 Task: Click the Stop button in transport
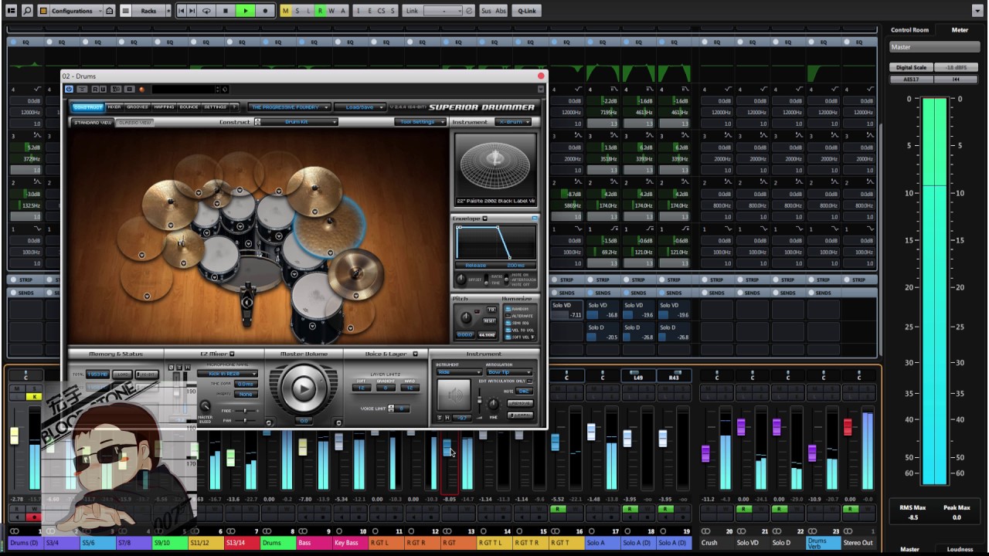point(226,11)
